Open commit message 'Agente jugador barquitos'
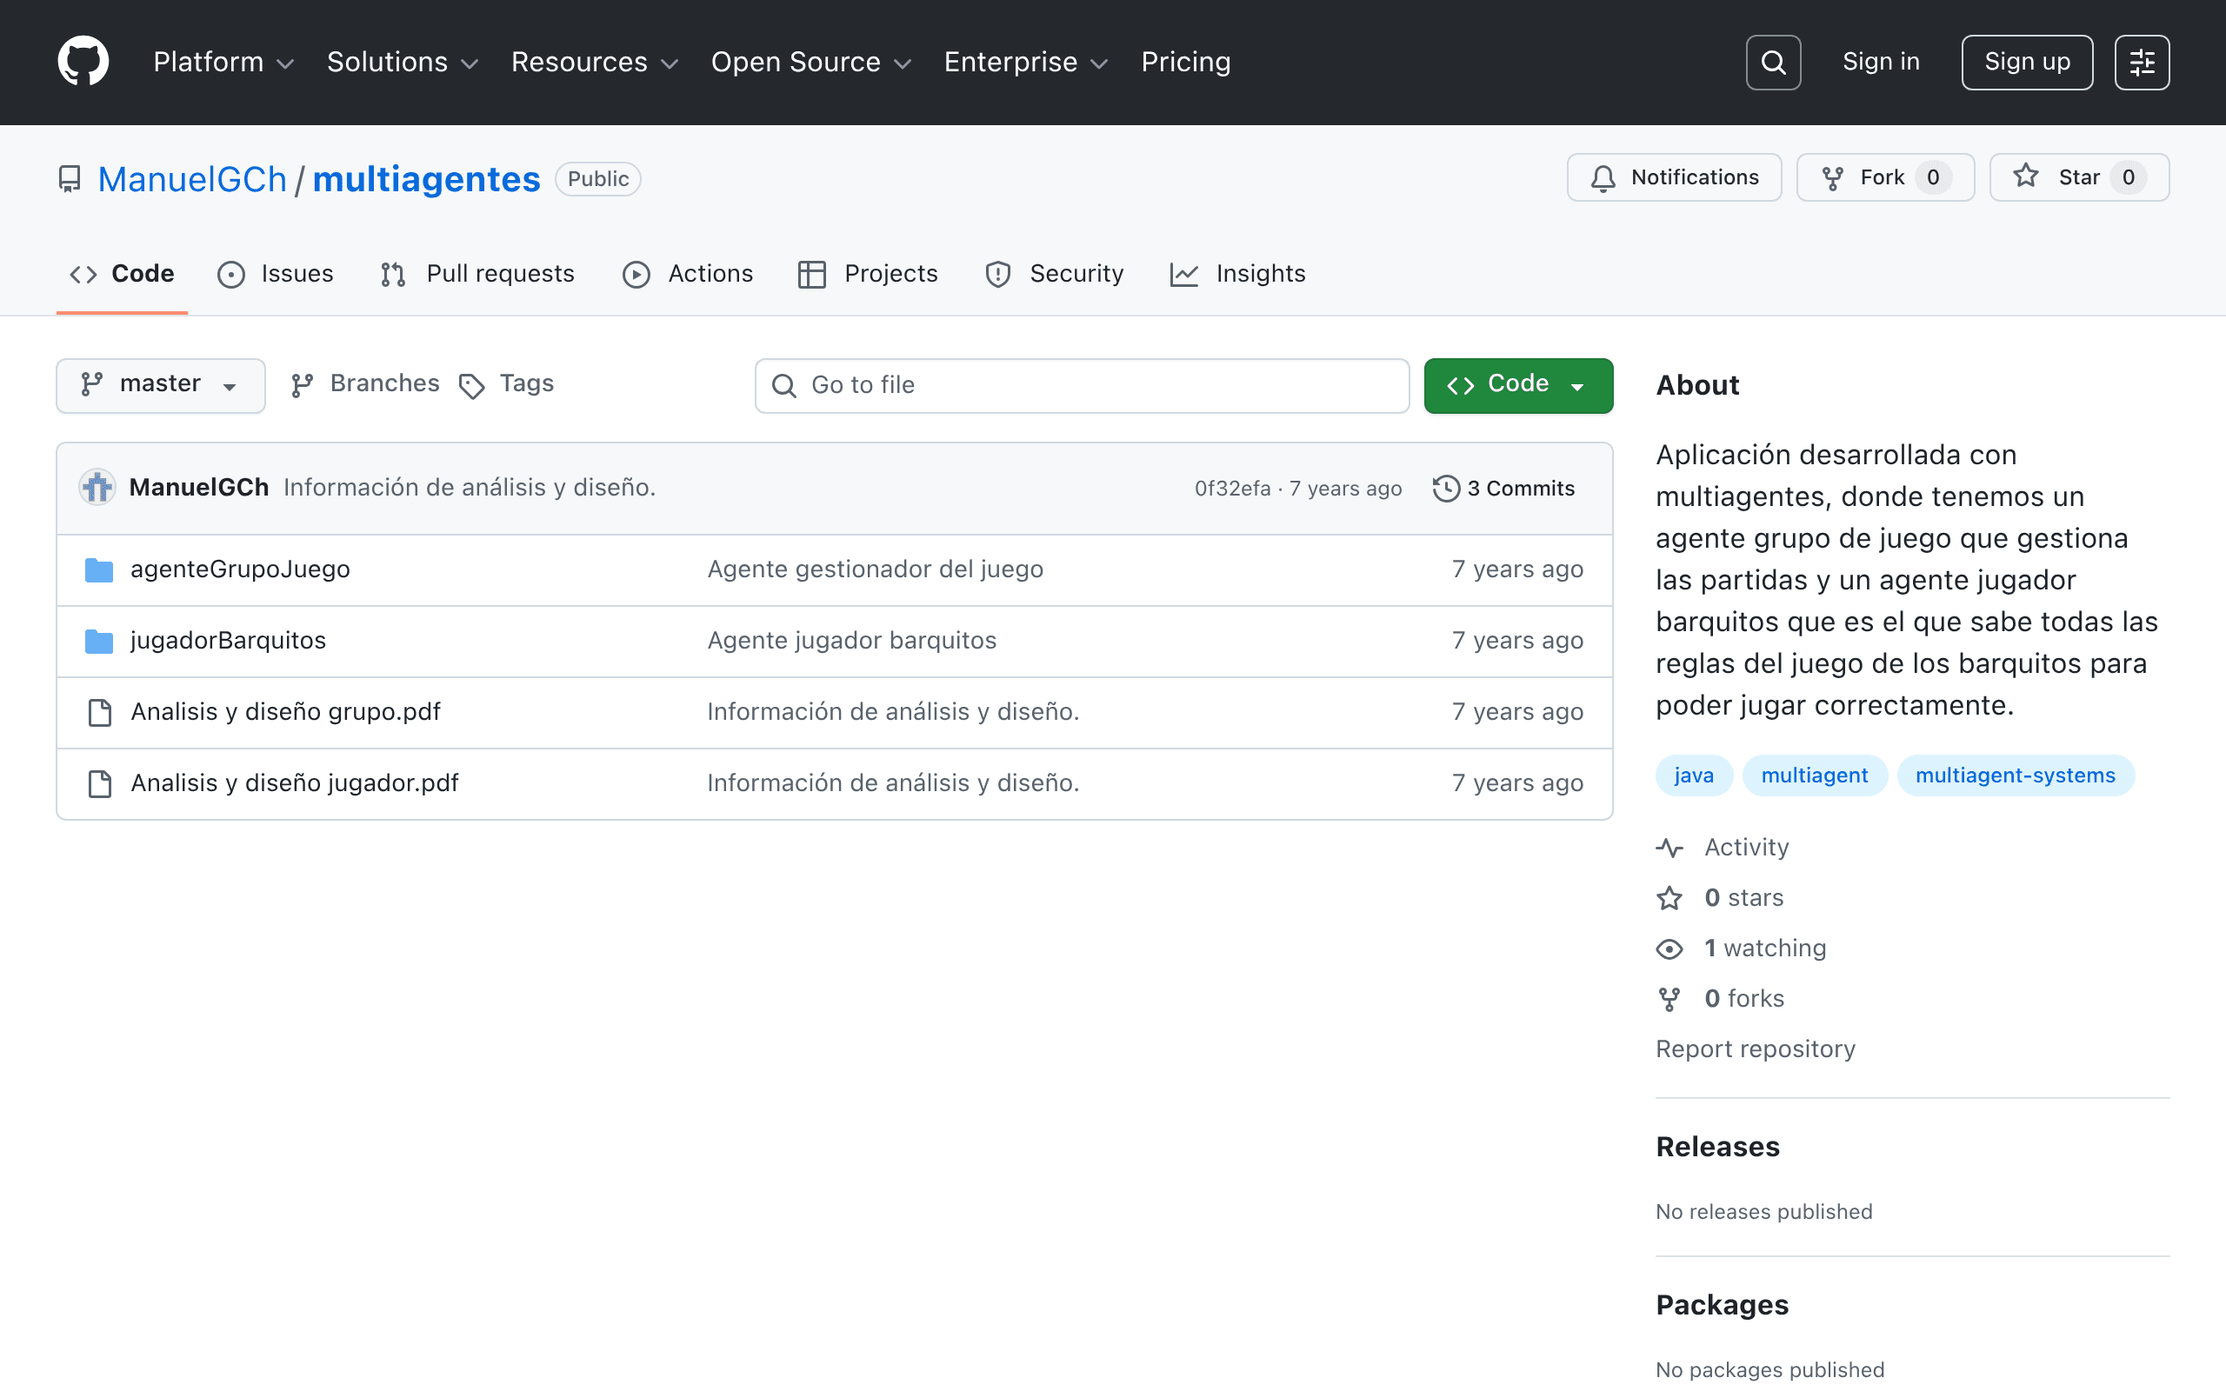The height and width of the screenshot is (1391, 2226). (852, 642)
